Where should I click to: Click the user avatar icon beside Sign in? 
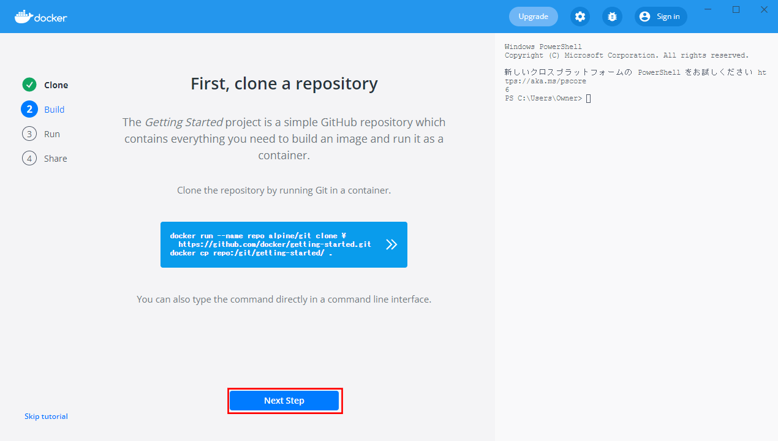point(644,17)
